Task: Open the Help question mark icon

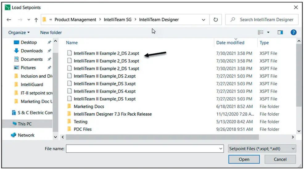Action: tap(294, 32)
